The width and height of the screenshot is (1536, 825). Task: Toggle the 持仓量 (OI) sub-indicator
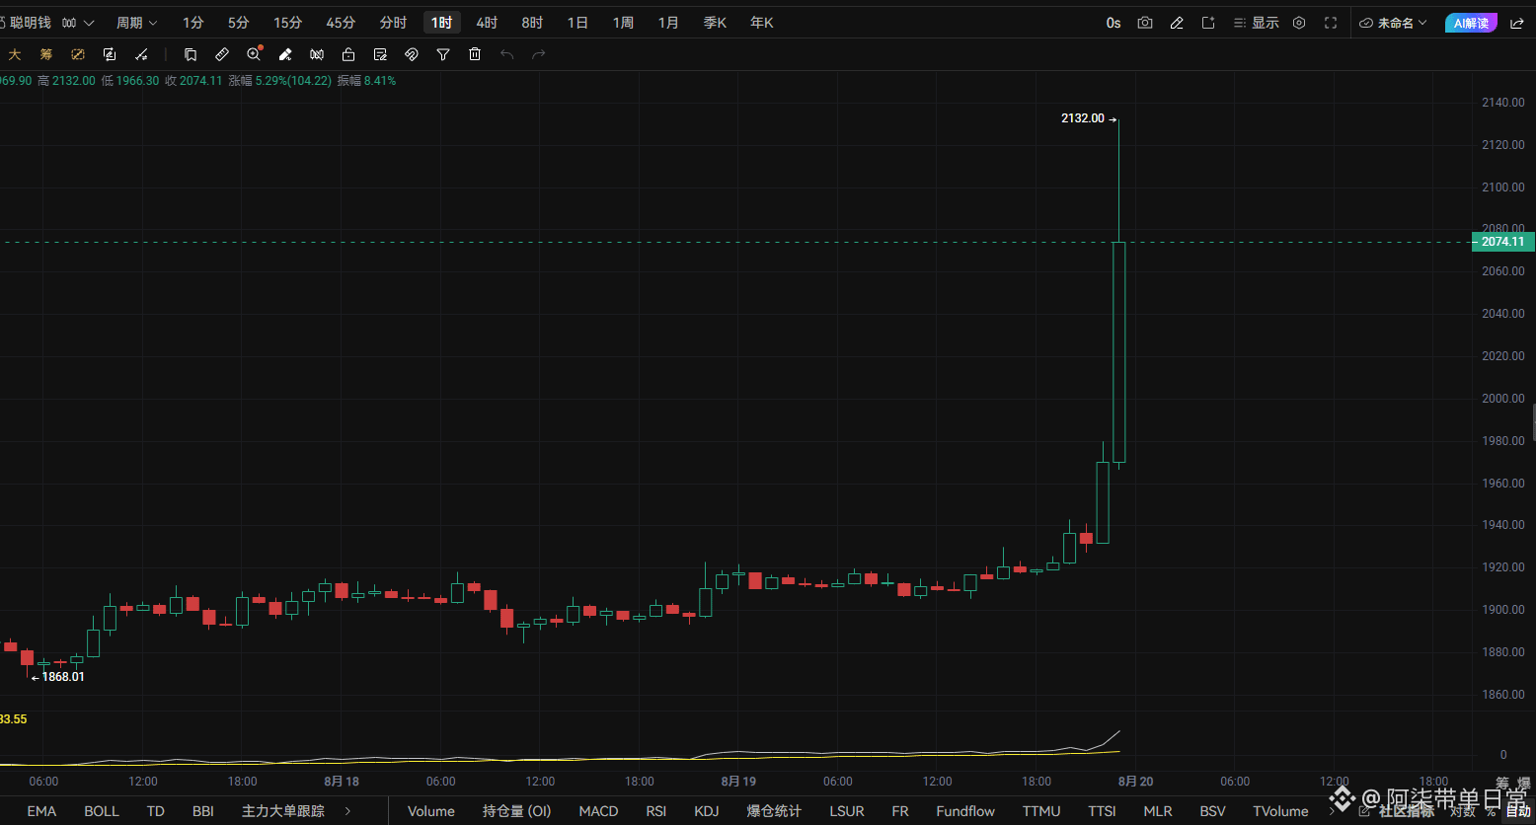(517, 811)
